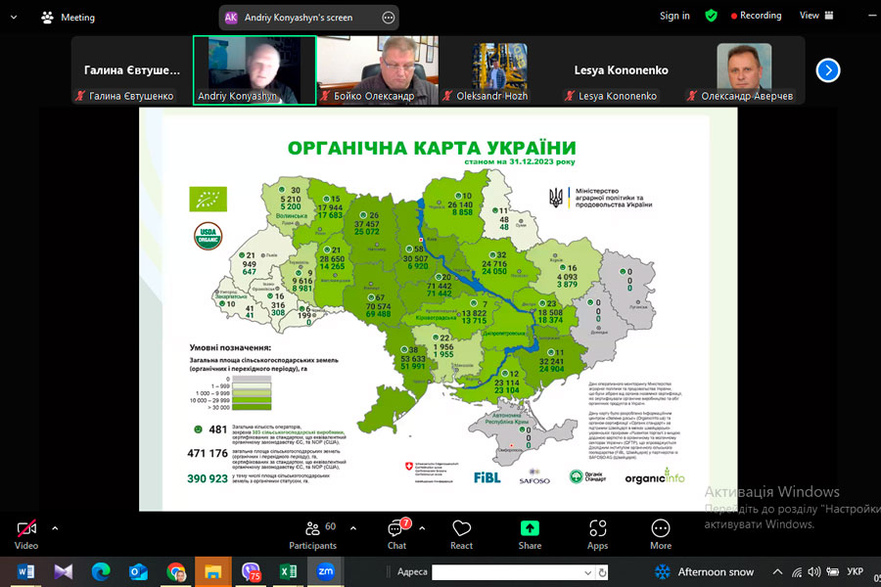
Task: Click the EU organic leaf logo
Action: click(208, 199)
